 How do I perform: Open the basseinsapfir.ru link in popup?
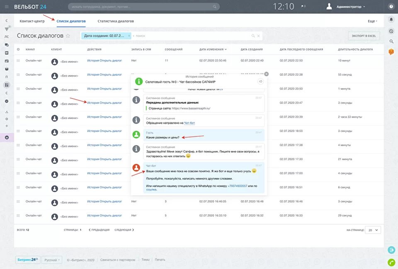pyautogui.click(x=191, y=108)
